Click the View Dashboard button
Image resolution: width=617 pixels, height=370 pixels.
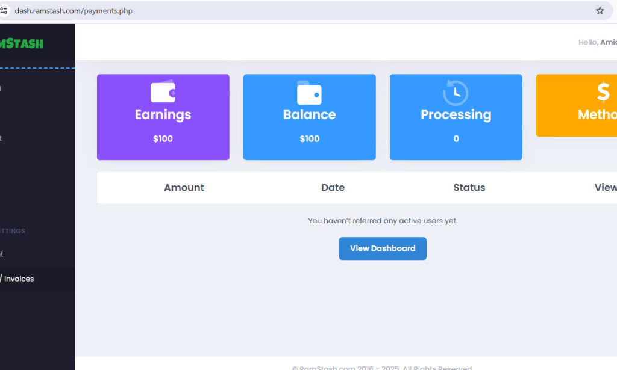point(383,248)
